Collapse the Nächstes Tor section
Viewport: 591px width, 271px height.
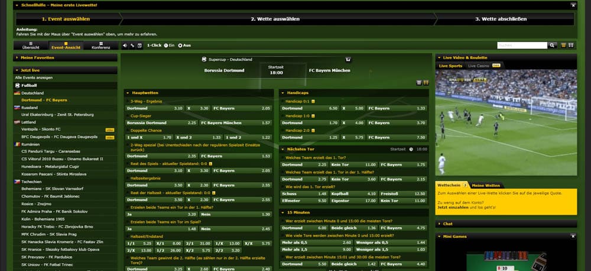coord(282,149)
